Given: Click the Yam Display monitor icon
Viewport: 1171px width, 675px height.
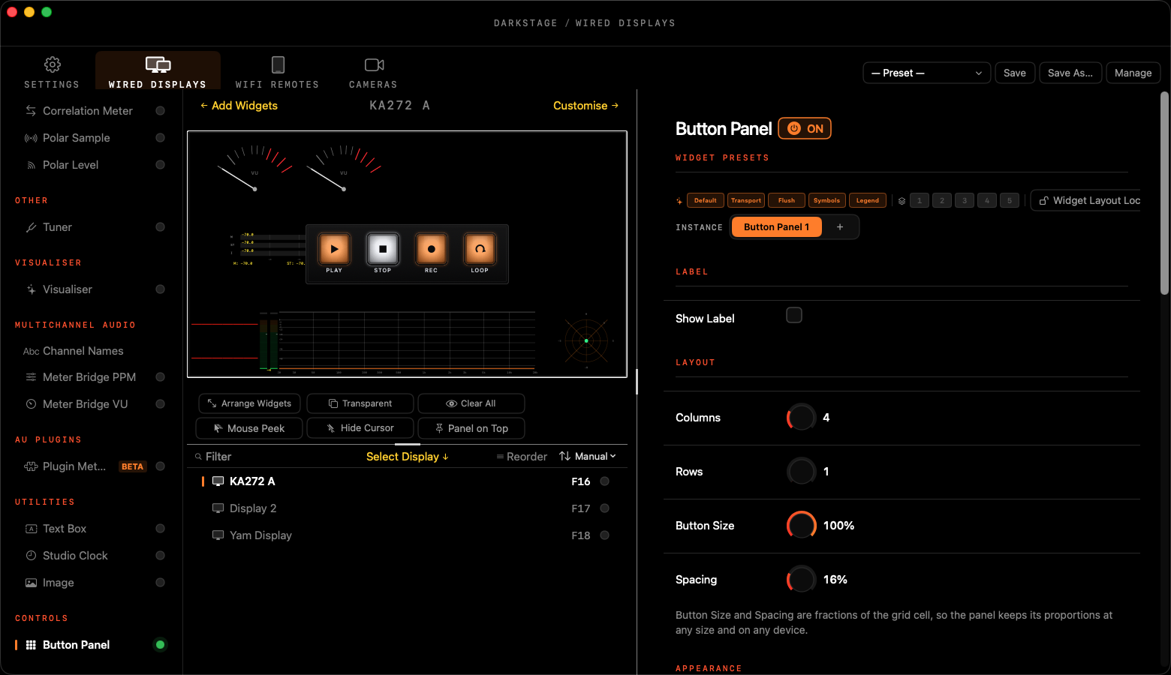Looking at the screenshot, I should pos(218,535).
